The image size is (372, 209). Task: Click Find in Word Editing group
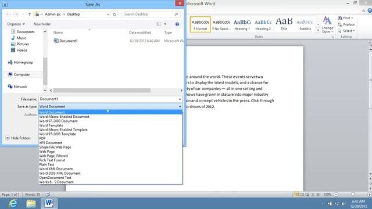click(x=345, y=18)
